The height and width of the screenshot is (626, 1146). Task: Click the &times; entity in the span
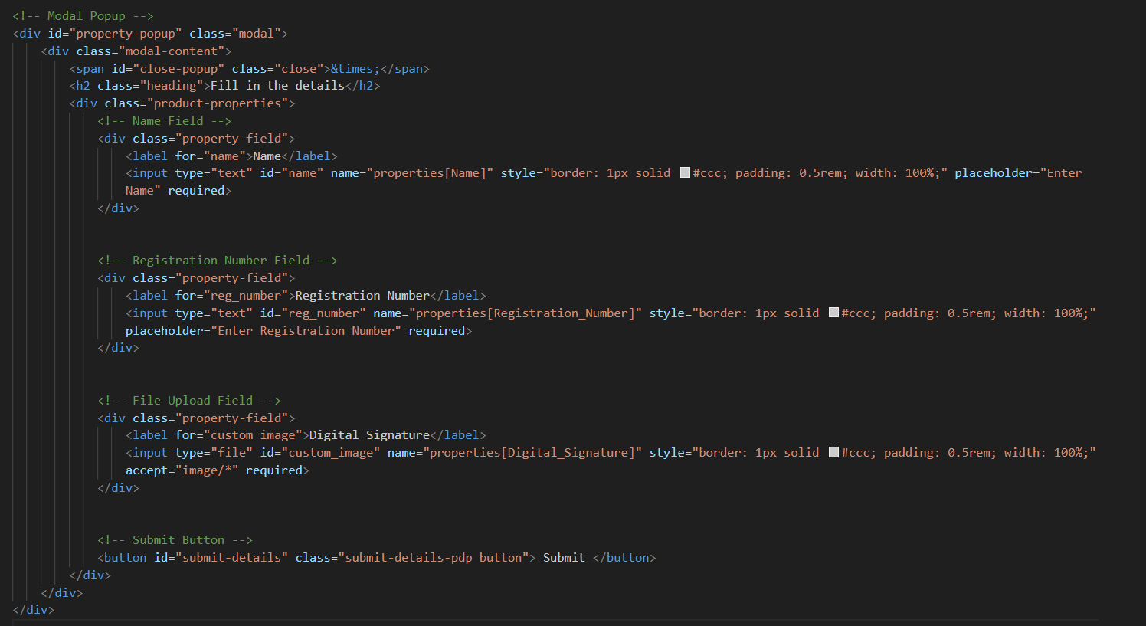tap(355, 69)
